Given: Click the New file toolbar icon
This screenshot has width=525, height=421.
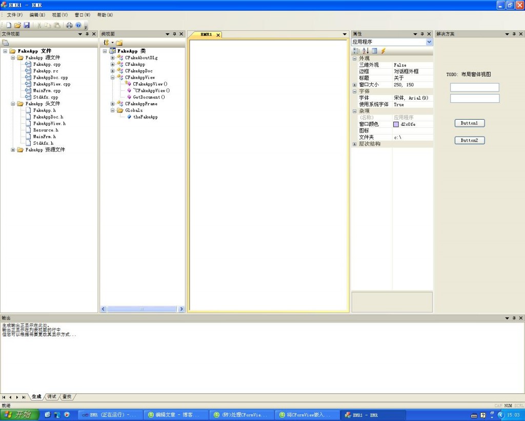Looking at the screenshot, I should (9, 25).
